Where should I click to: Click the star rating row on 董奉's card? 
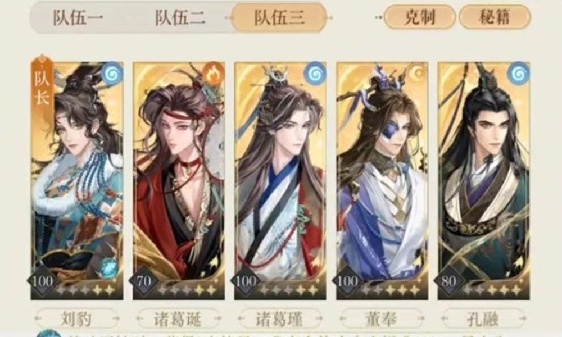[391, 290]
